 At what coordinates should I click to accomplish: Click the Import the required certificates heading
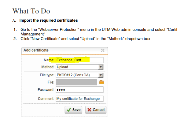click(49, 20)
